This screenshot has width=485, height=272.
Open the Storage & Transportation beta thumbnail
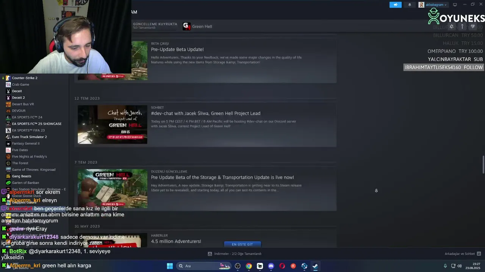click(113, 188)
